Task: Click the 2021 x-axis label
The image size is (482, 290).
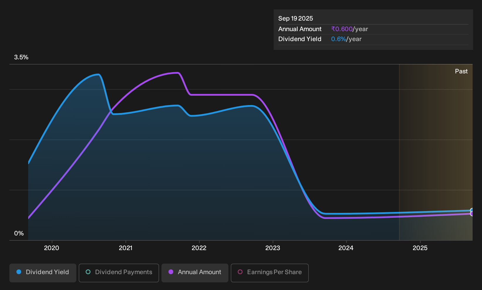Action: 126,248
